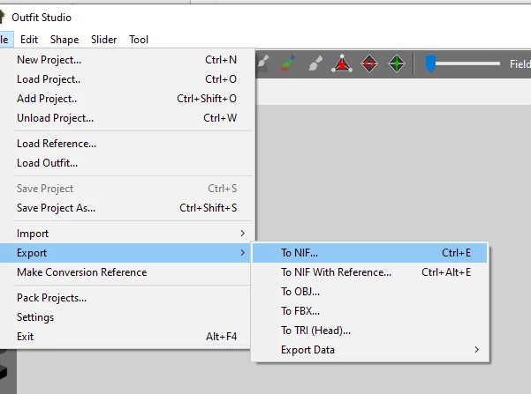Image resolution: width=531 pixels, height=394 pixels.
Task: Choose To NIF With Reference... option
Action: pos(370,272)
